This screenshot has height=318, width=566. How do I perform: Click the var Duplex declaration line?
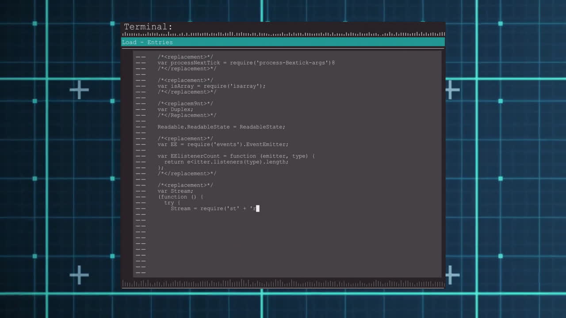pyautogui.click(x=175, y=110)
